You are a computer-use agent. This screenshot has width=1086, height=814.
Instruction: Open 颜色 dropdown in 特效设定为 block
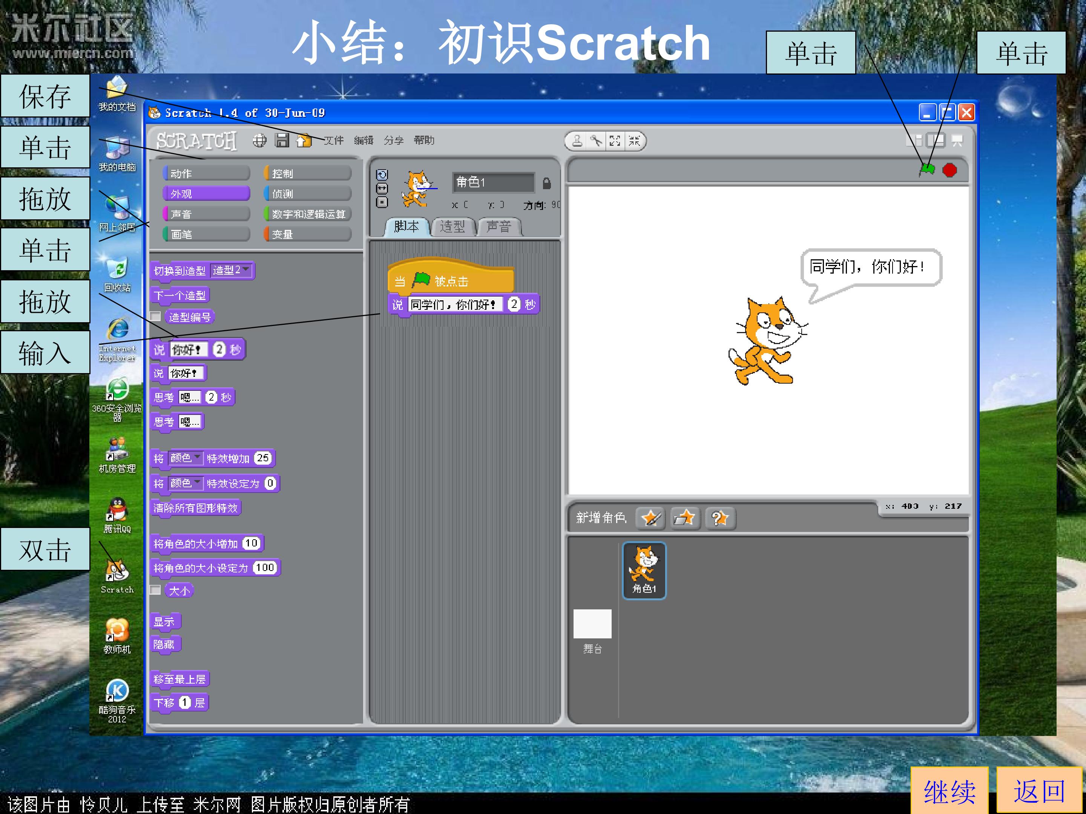tap(185, 483)
